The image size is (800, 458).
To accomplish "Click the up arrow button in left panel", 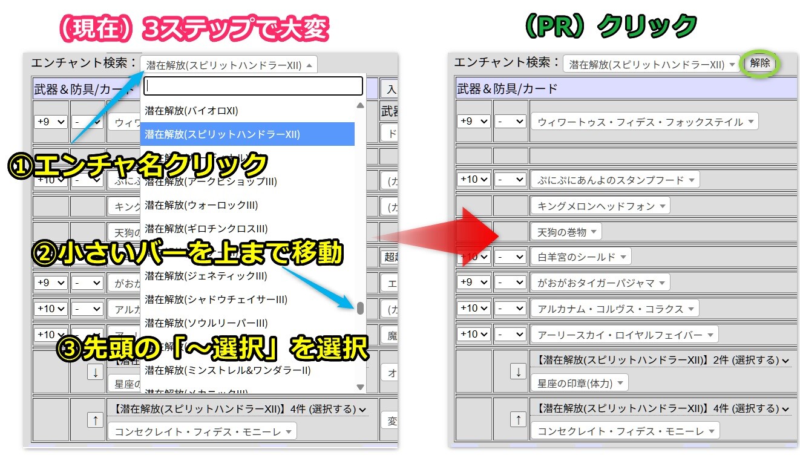I will [95, 420].
